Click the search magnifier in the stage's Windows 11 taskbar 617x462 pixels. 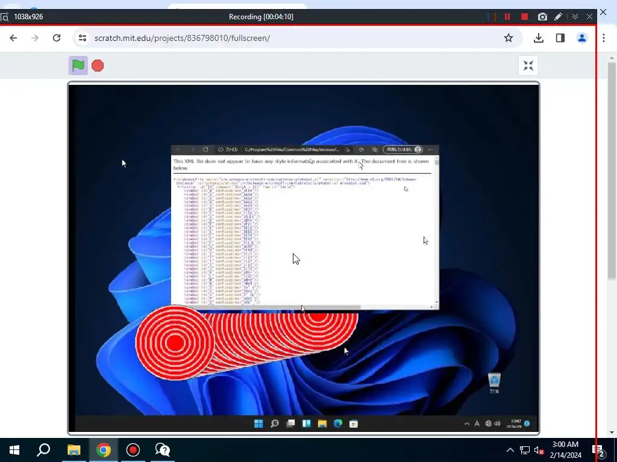click(x=275, y=423)
